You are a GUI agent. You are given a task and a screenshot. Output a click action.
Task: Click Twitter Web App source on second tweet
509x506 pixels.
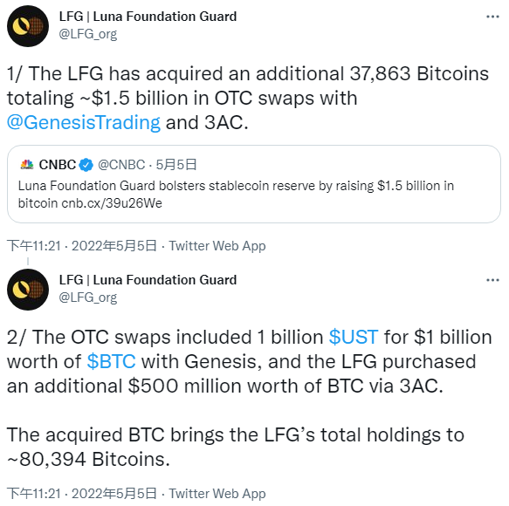[217, 494]
